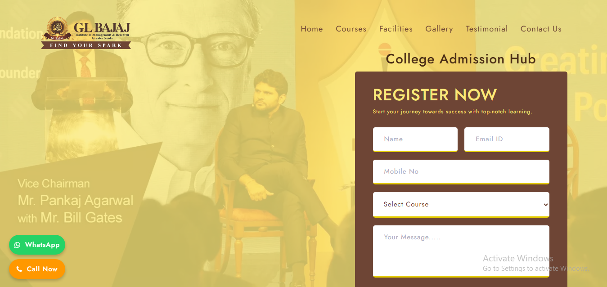The width and height of the screenshot is (607, 287).
Task: Focus the Mobile No field
Action: tap(461, 171)
